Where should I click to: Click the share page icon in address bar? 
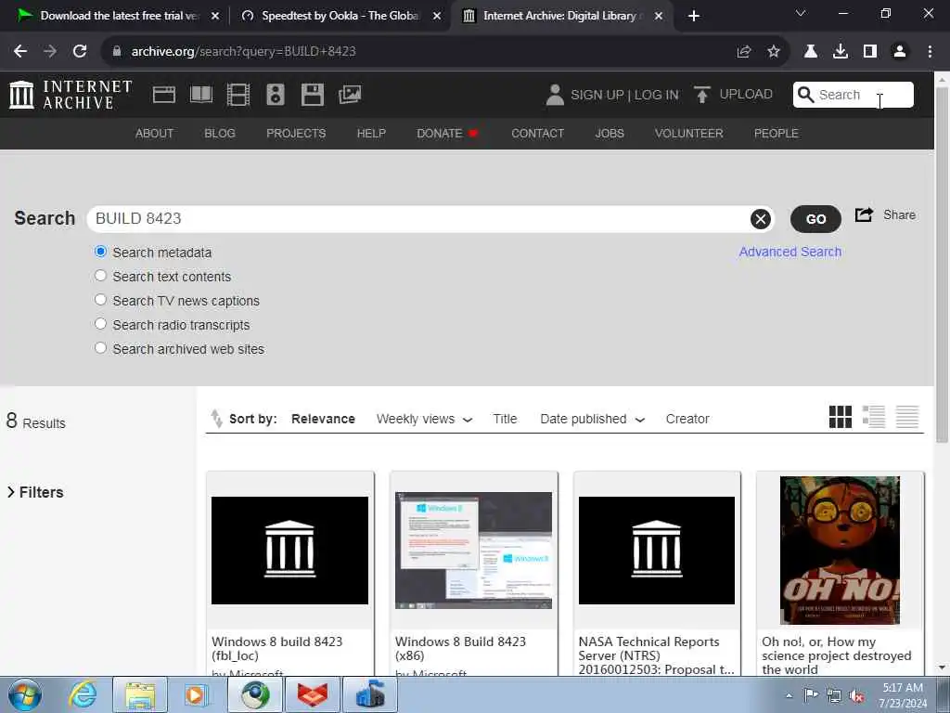(x=744, y=52)
